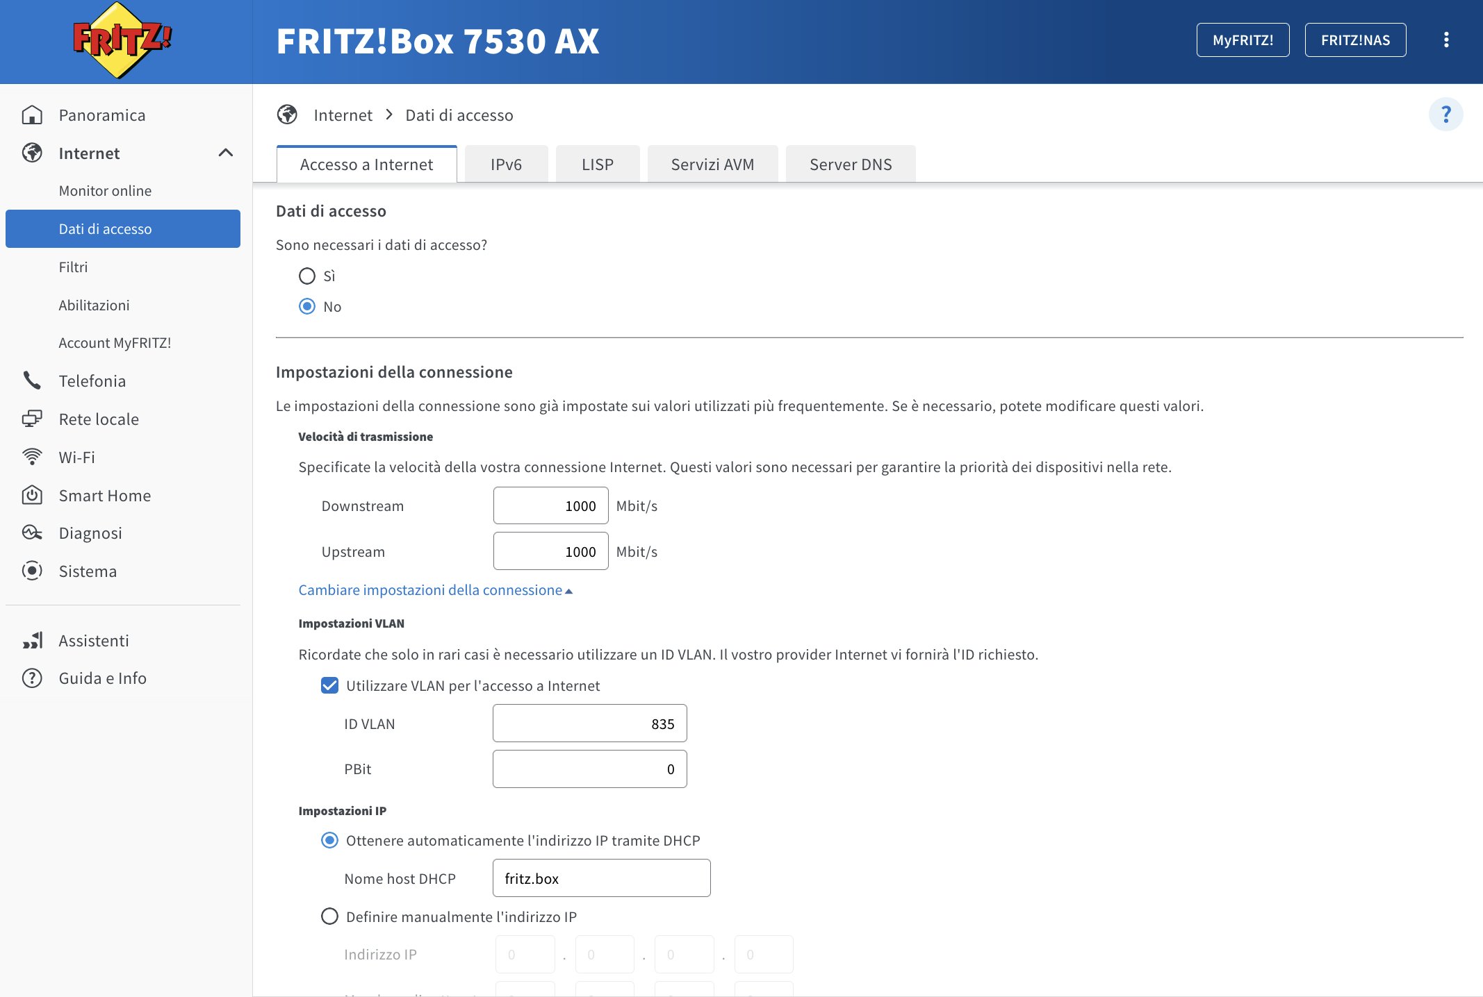Screen dimensions: 1483x997
Task: Click the Assistenti wizard icon
Action: [32, 640]
